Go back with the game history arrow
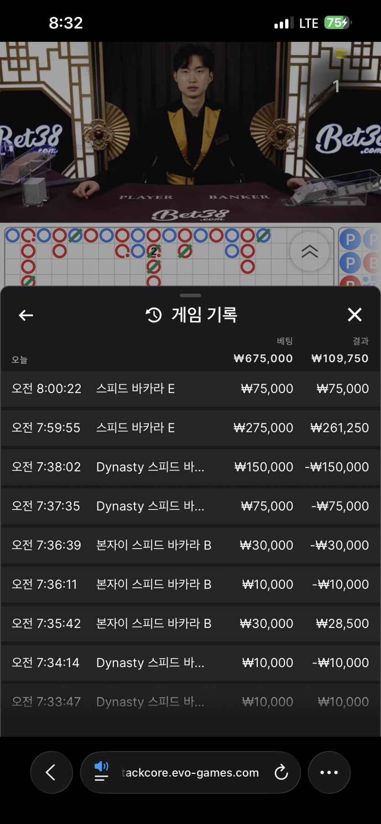This screenshot has height=824, width=381. (26, 315)
